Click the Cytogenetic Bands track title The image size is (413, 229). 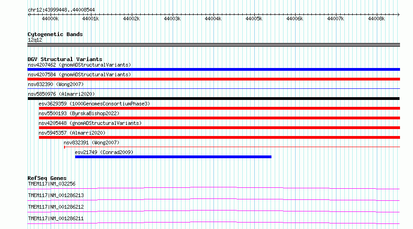tap(55, 34)
